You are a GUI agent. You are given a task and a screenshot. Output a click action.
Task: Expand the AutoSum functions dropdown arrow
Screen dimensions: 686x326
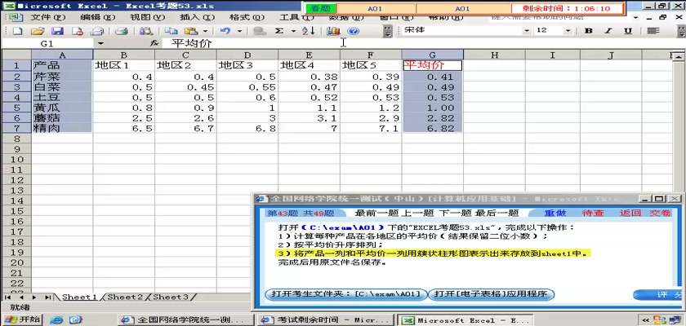[x=293, y=31]
